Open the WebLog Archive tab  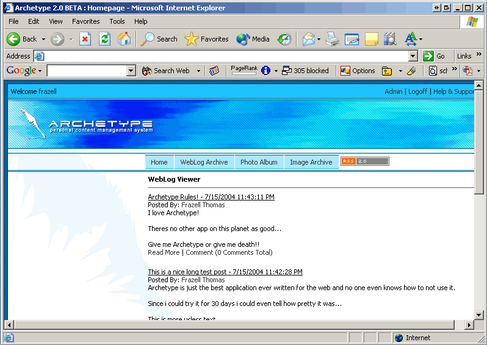tap(204, 162)
